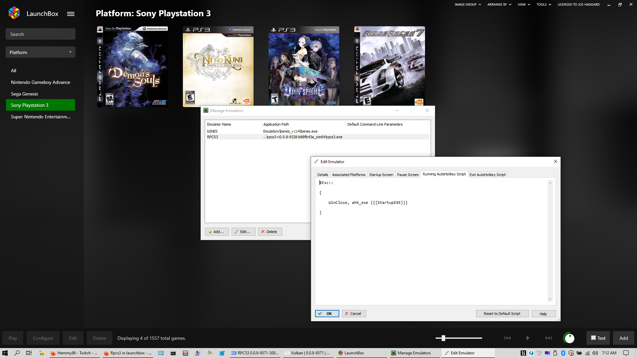Select the Ni no Kuni box art
This screenshot has height=358, width=637.
pyautogui.click(x=218, y=67)
